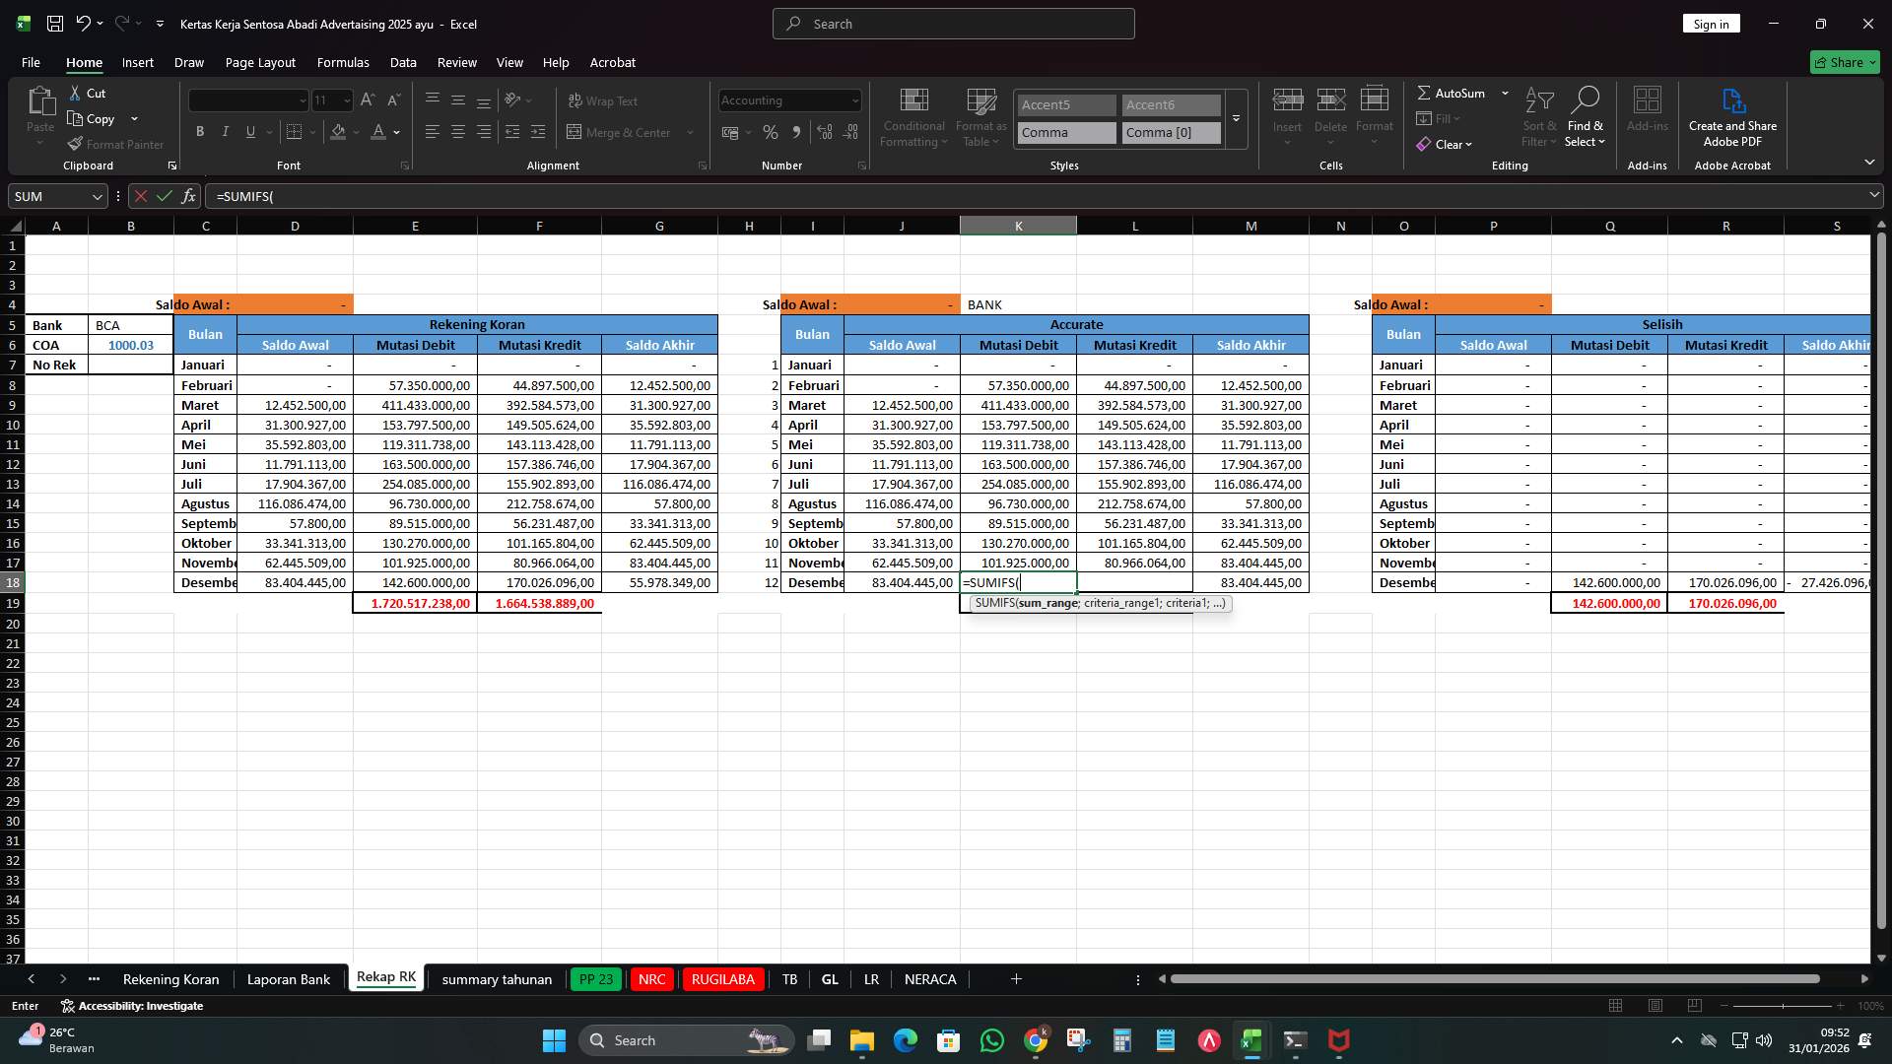Enable center alignment
The image size is (1892, 1064).
(x=457, y=131)
